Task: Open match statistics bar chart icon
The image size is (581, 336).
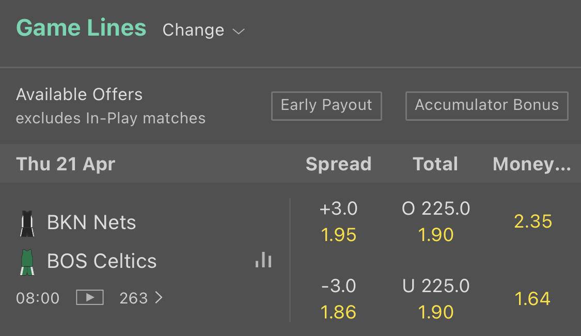Action: 263,260
